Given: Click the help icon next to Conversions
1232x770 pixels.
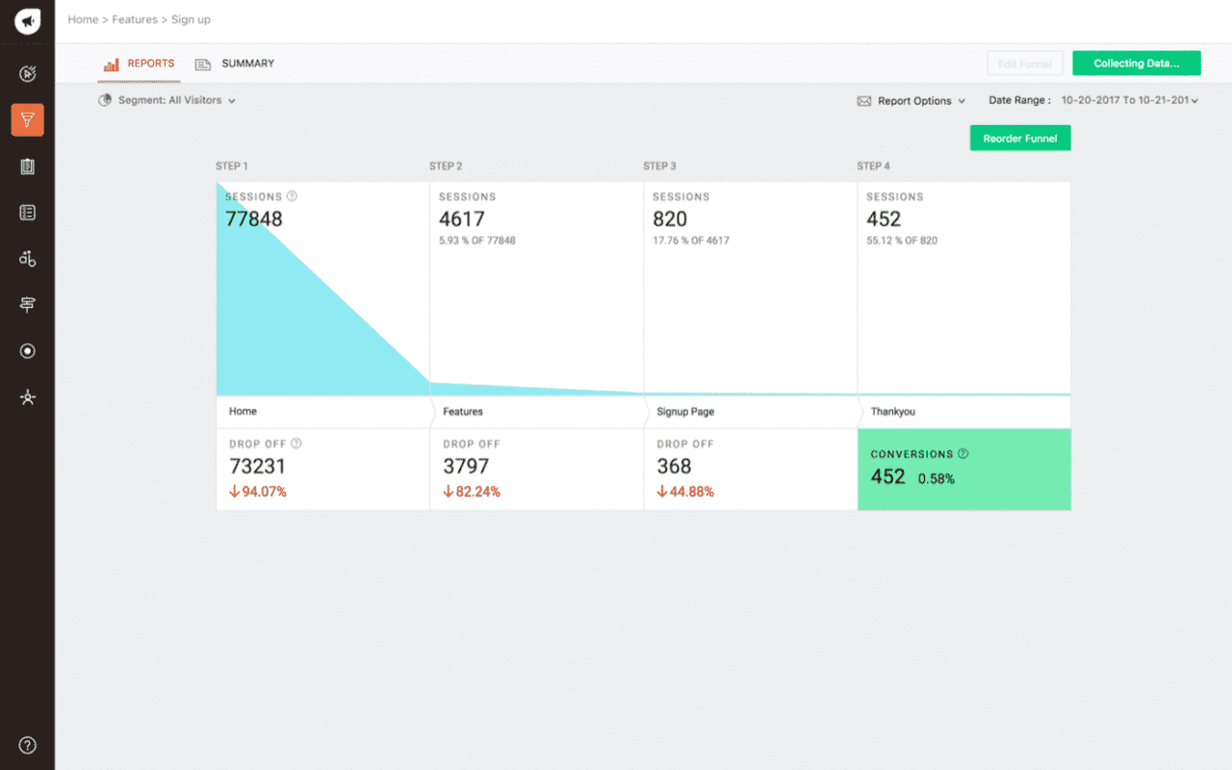Looking at the screenshot, I should (963, 454).
